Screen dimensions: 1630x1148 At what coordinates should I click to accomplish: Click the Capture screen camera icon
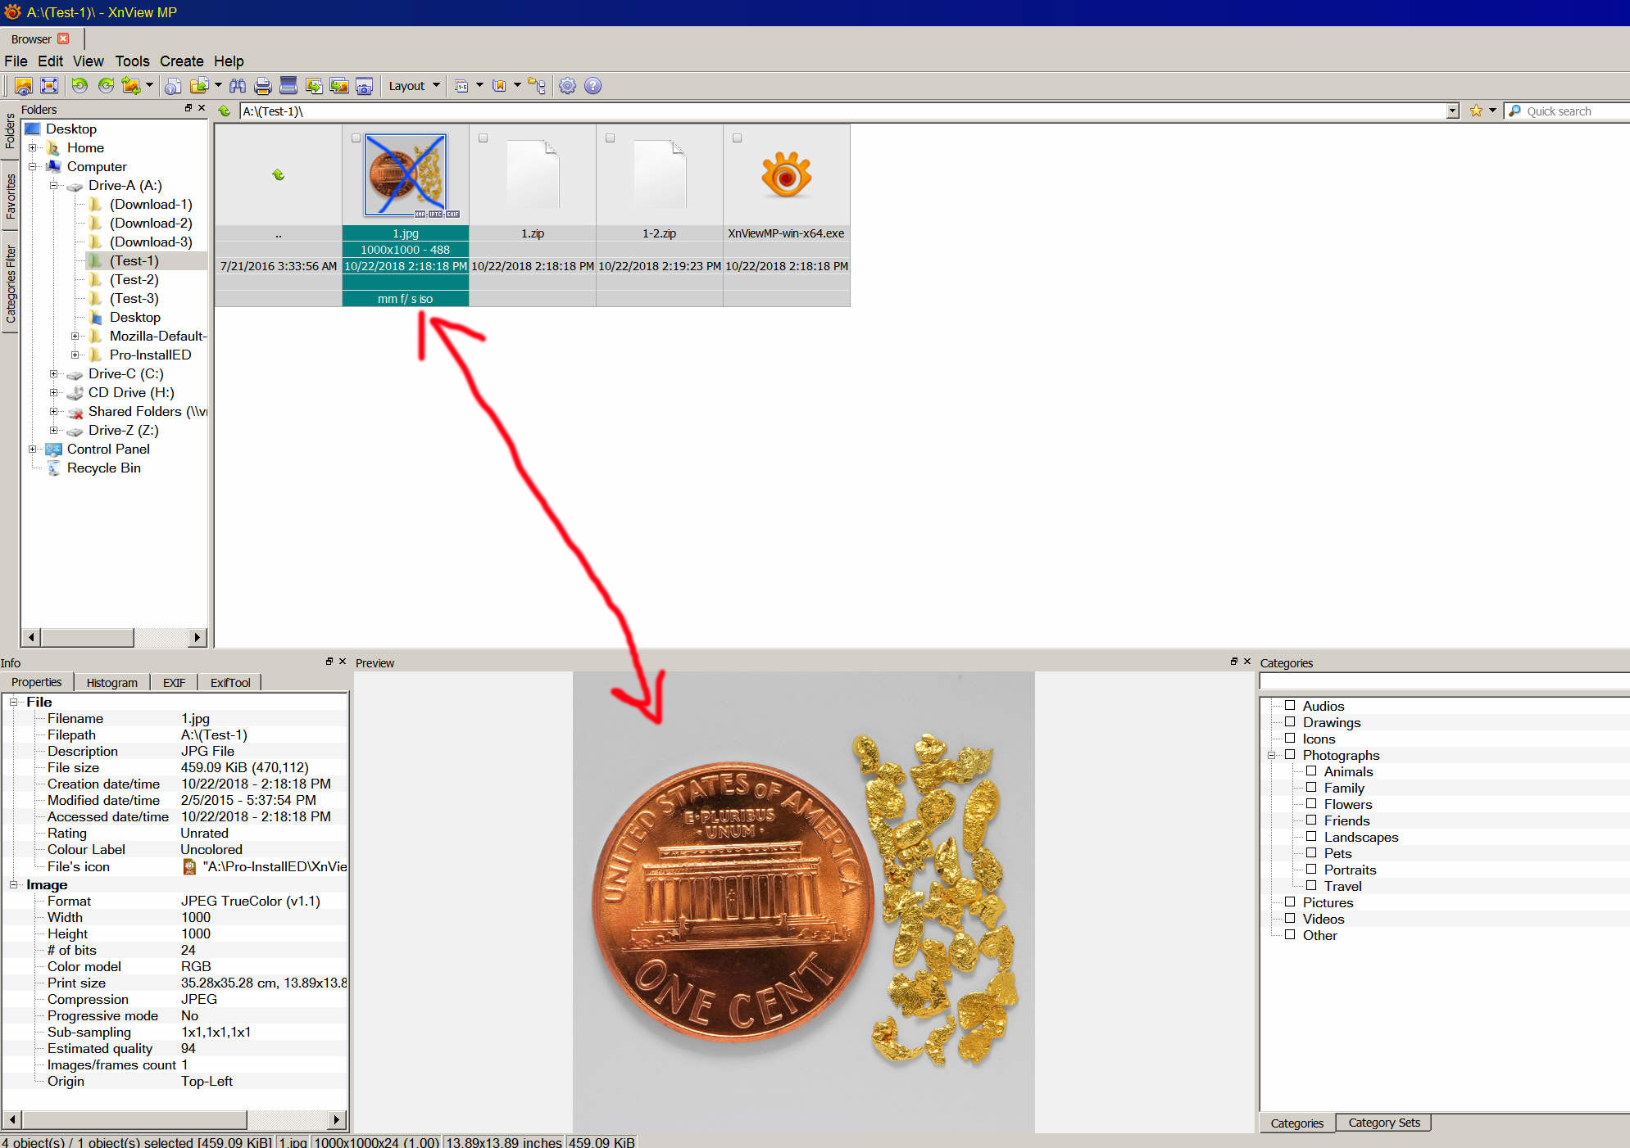(364, 86)
